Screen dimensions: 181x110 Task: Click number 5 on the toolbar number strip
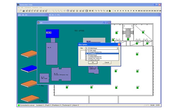[x=126, y=11]
